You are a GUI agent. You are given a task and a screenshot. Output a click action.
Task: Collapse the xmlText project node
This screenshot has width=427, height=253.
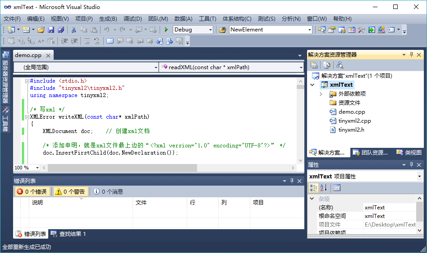(312, 85)
